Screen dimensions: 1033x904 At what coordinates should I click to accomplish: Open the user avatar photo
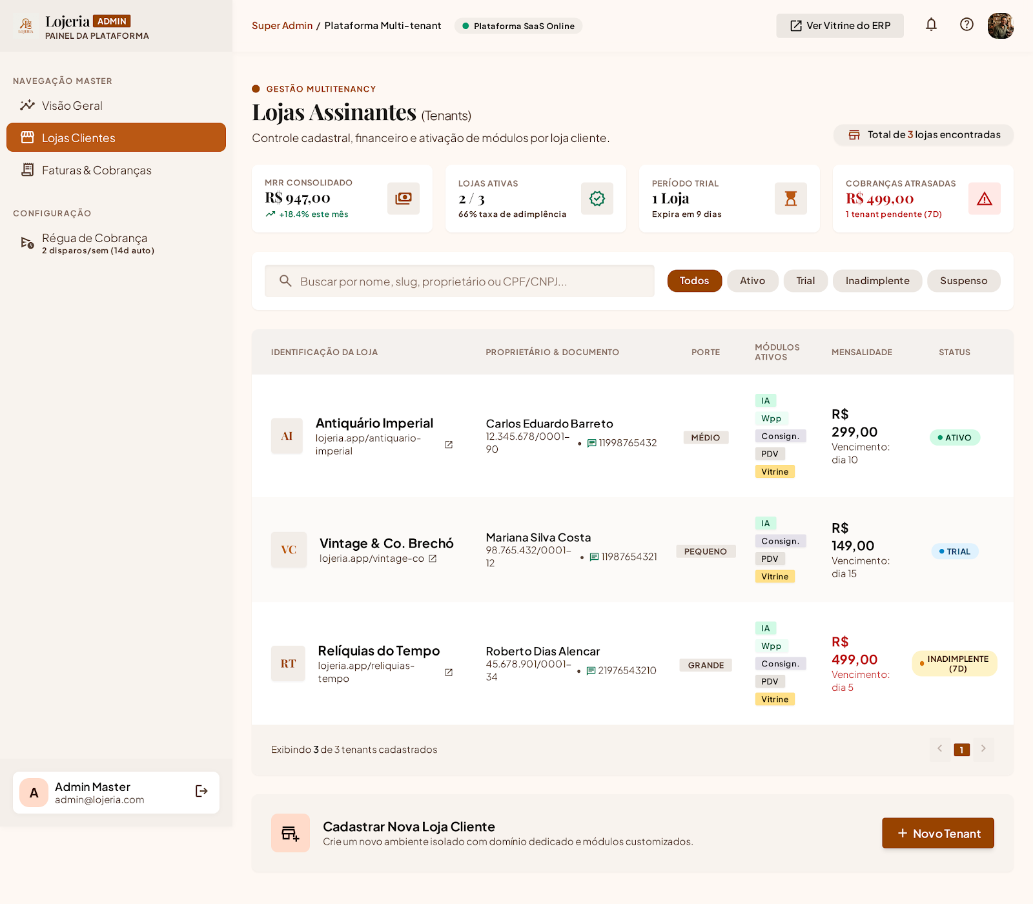pyautogui.click(x=1000, y=26)
